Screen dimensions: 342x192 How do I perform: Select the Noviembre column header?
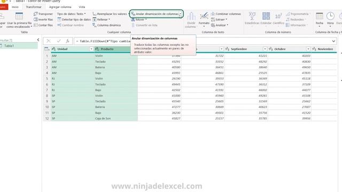coord(325,49)
